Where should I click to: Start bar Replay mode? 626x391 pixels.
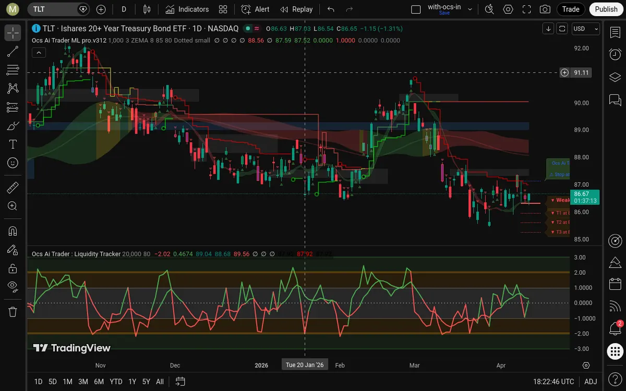pyautogui.click(x=296, y=9)
